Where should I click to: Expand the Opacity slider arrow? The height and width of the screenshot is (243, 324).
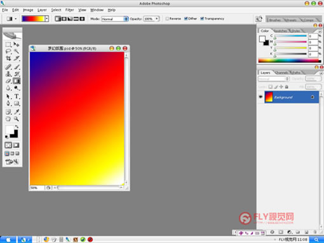click(x=157, y=18)
